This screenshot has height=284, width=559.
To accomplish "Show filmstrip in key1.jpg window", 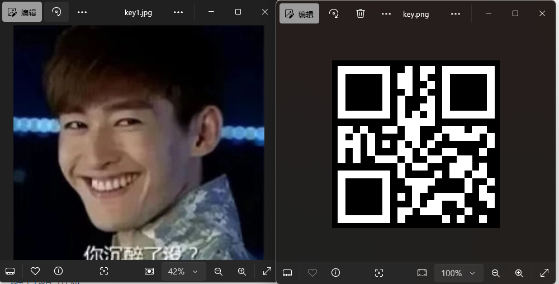I will coord(10,272).
